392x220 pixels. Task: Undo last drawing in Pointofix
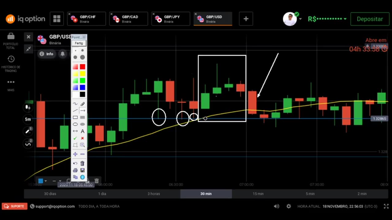[75, 163]
